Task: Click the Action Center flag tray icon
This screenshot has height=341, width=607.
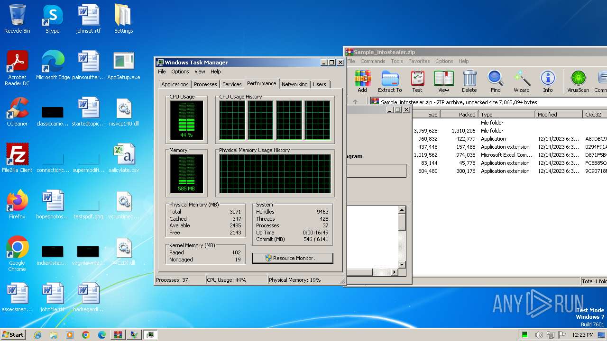Action: coord(562,335)
